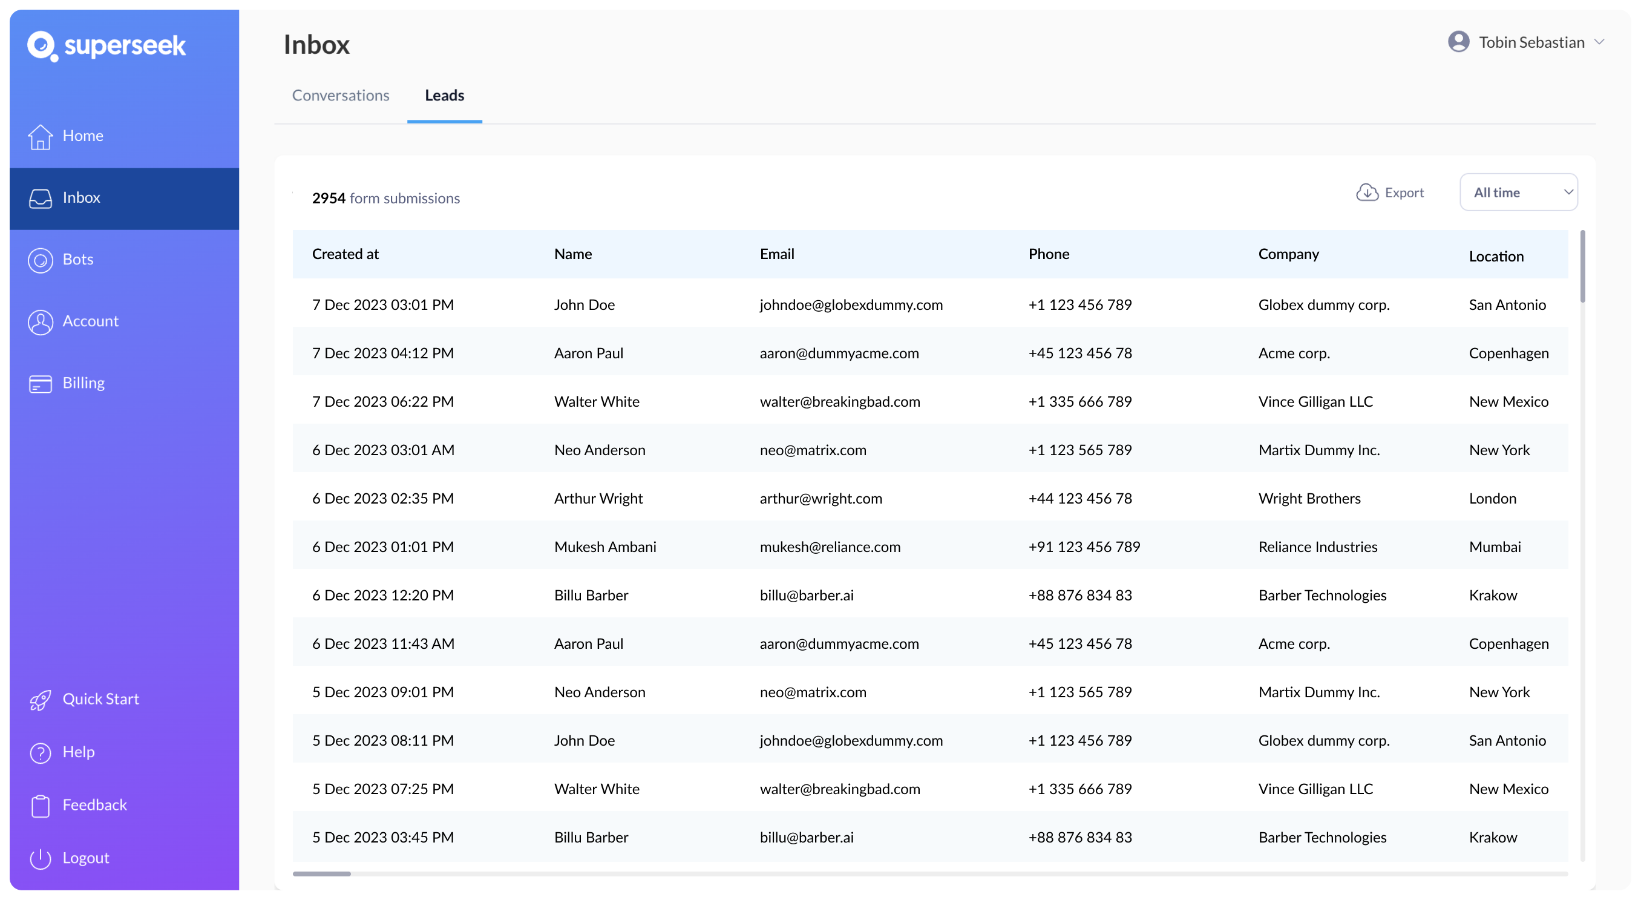
Task: Click the Billing card icon
Action: (40, 384)
